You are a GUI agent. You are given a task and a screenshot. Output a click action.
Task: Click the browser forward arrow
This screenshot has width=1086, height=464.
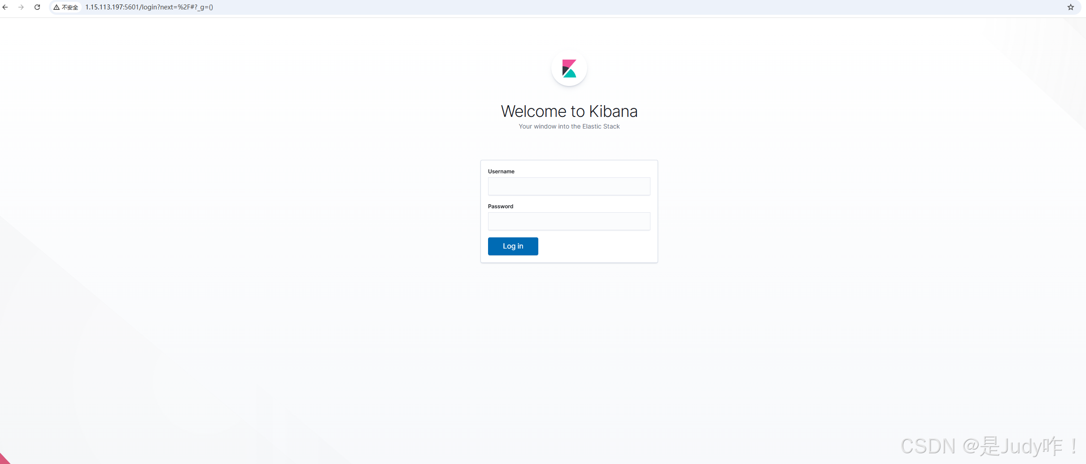pos(21,7)
